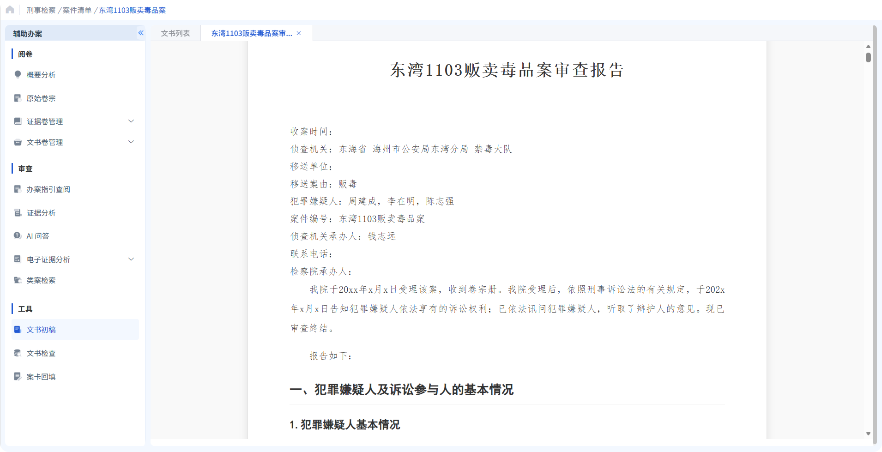Click the 侦查机关承办人：钱志远 line
The image size is (882, 452).
tap(343, 236)
